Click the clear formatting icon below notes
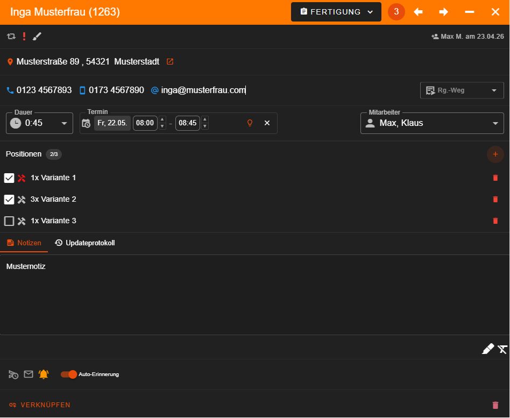 tap(502, 349)
